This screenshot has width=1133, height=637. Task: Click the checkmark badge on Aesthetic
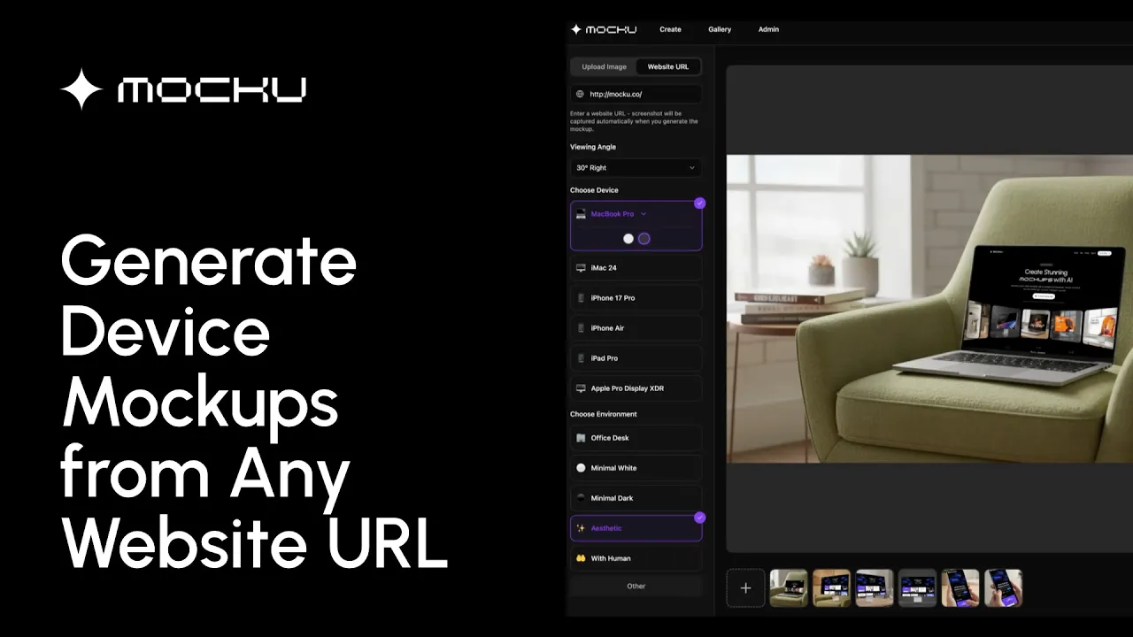(x=700, y=517)
